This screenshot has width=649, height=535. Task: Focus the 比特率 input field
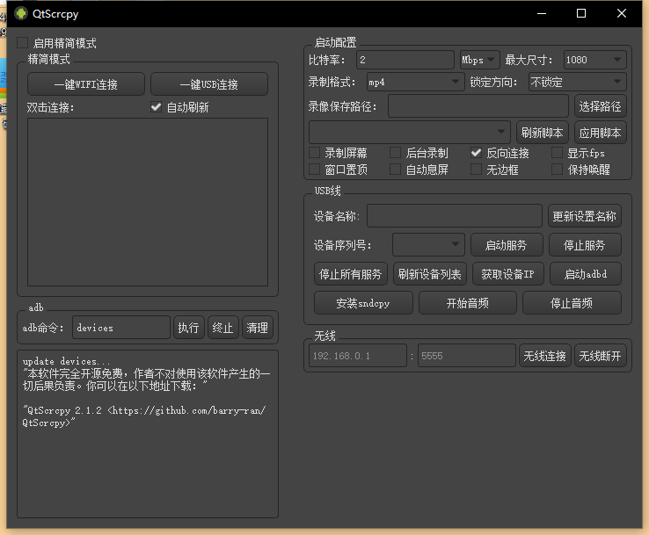(405, 60)
